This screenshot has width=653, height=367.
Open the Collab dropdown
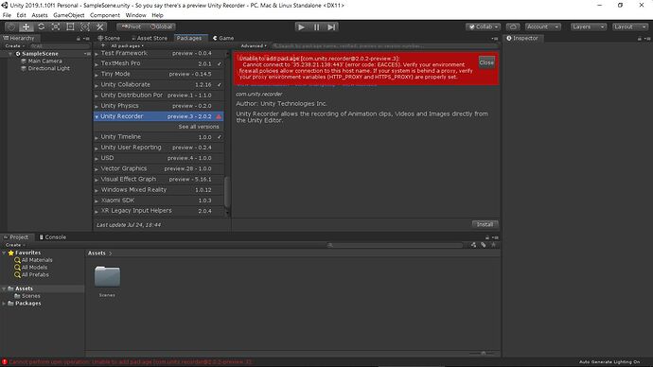coord(484,26)
